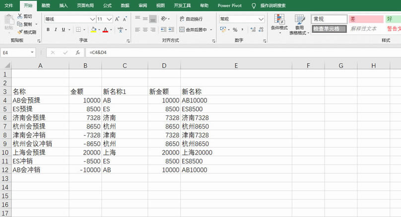Switch to the 插入 tab
The height and width of the screenshot is (217, 401).
pyautogui.click(x=64, y=5)
